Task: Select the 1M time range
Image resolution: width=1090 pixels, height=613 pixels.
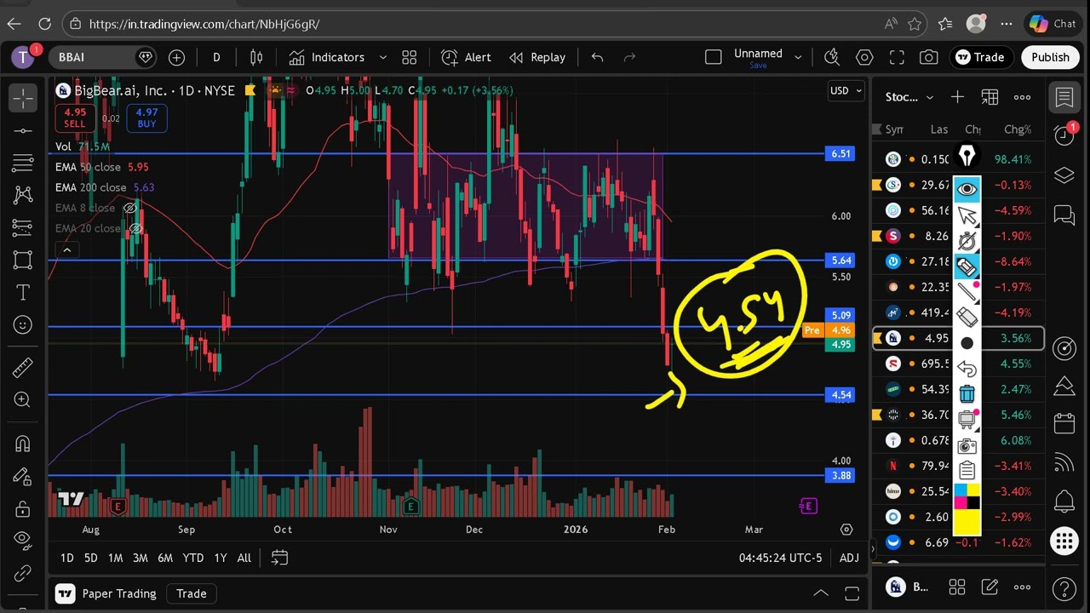Action: tap(115, 558)
